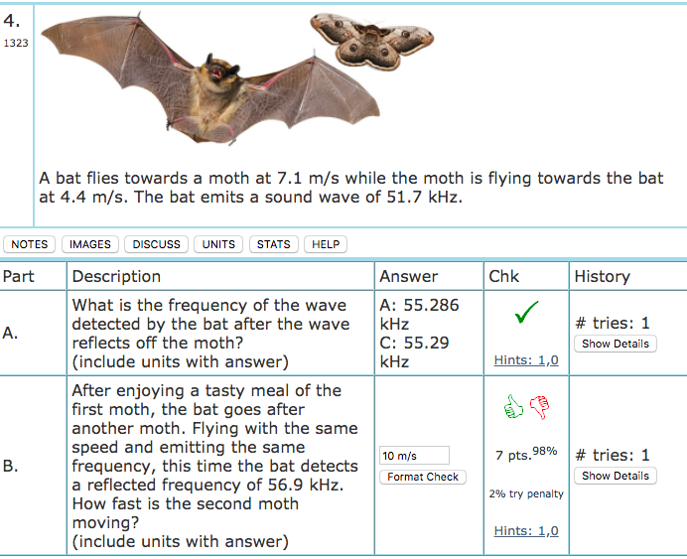The width and height of the screenshot is (687, 559).
Task: Show Details for Part B history
Action: pyautogui.click(x=616, y=476)
